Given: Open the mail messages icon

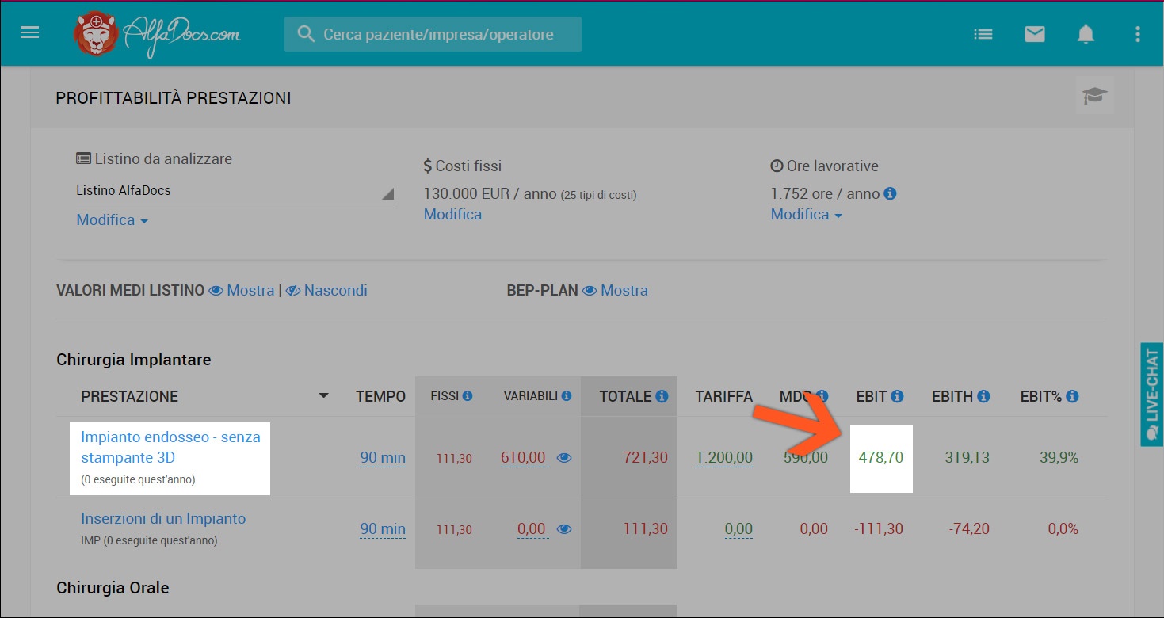Looking at the screenshot, I should tap(1034, 34).
